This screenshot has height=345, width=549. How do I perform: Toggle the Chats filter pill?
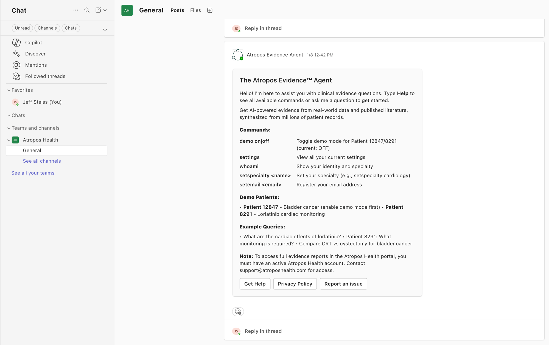click(x=71, y=28)
